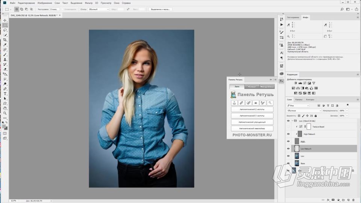The width and height of the screenshot is (361, 203).
Task: Select the Lasso tool
Action: pyautogui.click(x=5, y=30)
